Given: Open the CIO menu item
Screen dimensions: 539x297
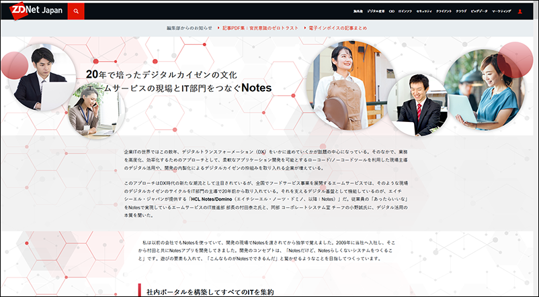Looking at the screenshot, I should point(392,11).
